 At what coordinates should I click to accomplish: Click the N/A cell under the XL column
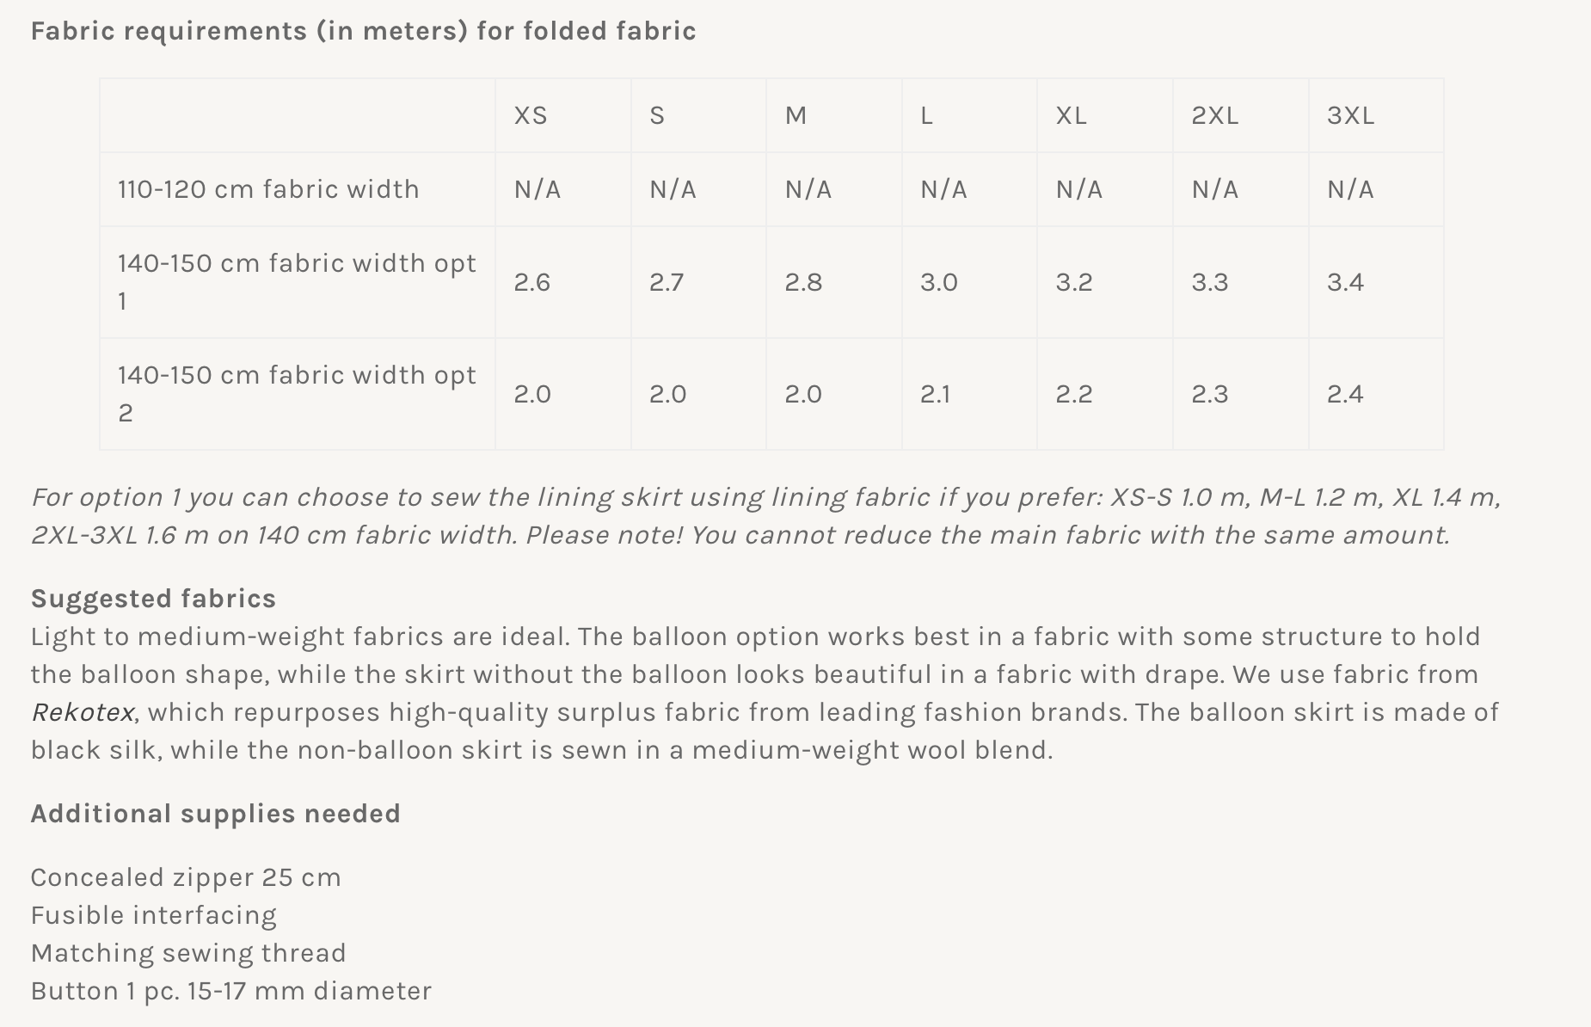(x=1078, y=189)
